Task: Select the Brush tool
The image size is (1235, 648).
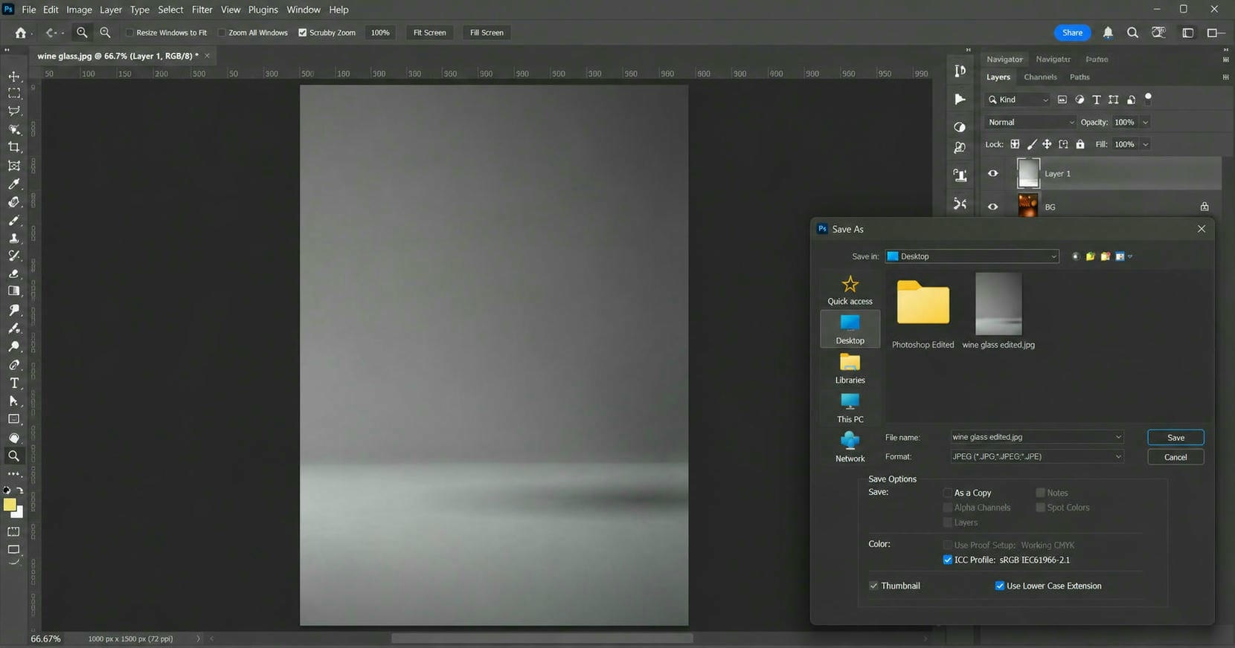Action: (x=14, y=220)
